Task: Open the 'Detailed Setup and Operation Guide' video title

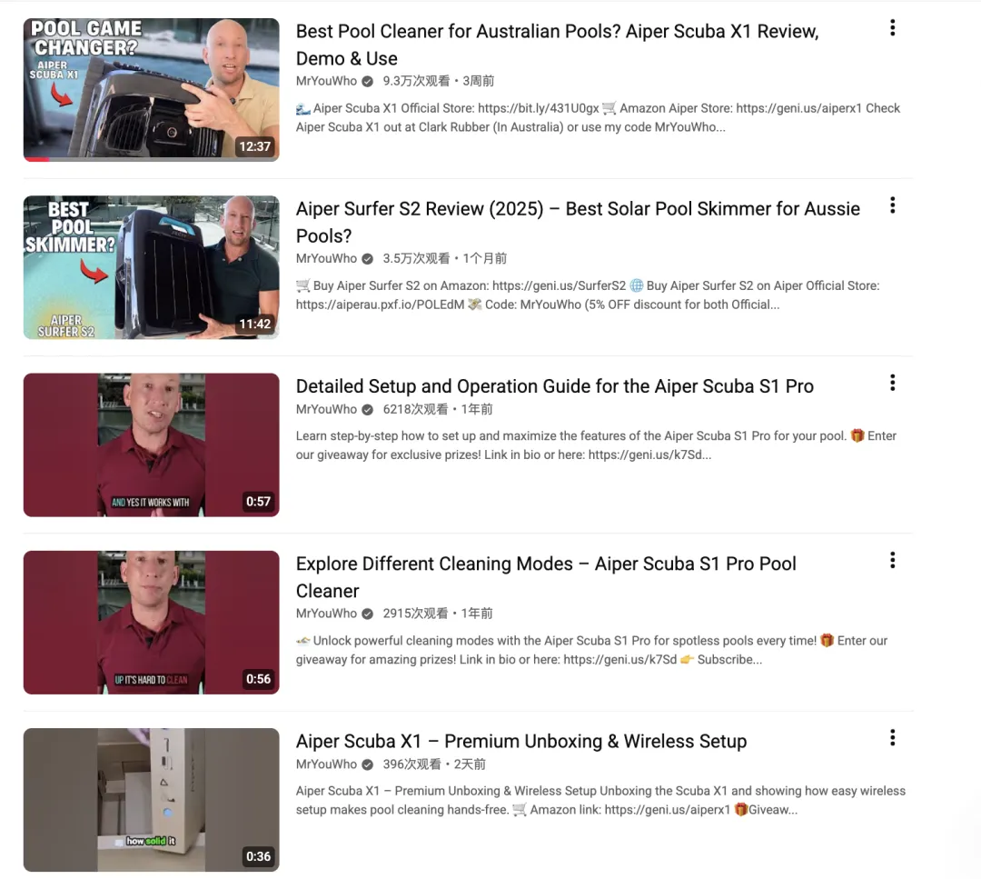Action: coord(554,386)
